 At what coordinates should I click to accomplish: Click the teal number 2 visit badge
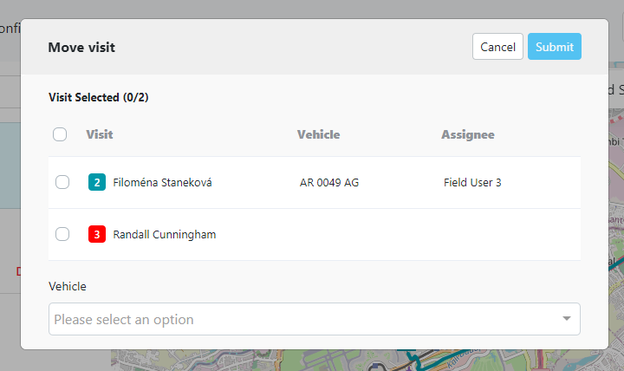click(x=97, y=182)
